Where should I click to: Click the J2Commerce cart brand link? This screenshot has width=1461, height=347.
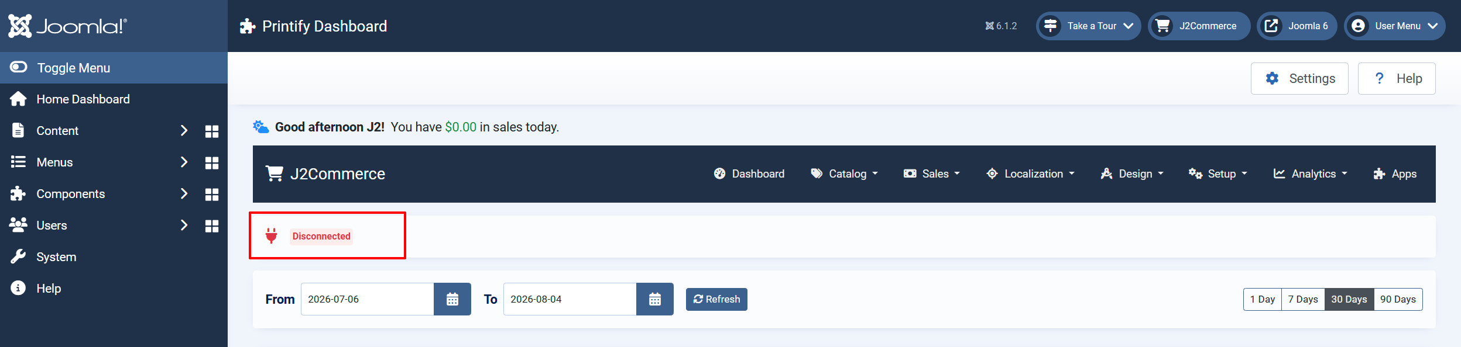(x=325, y=174)
